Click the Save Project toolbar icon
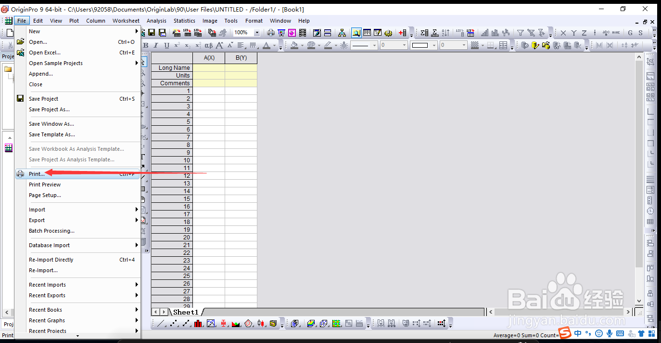 pyautogui.click(x=152, y=33)
